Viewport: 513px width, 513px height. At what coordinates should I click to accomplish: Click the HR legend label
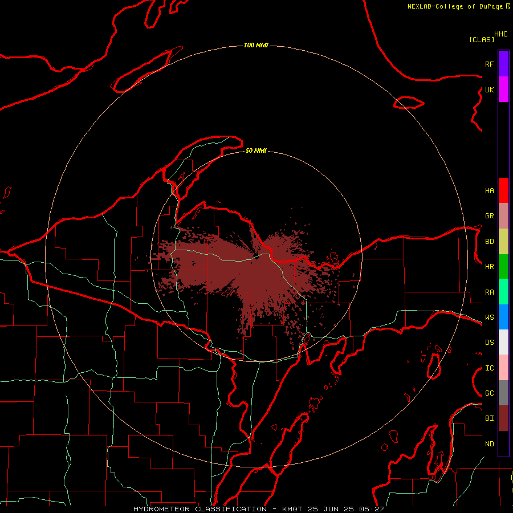click(x=489, y=267)
